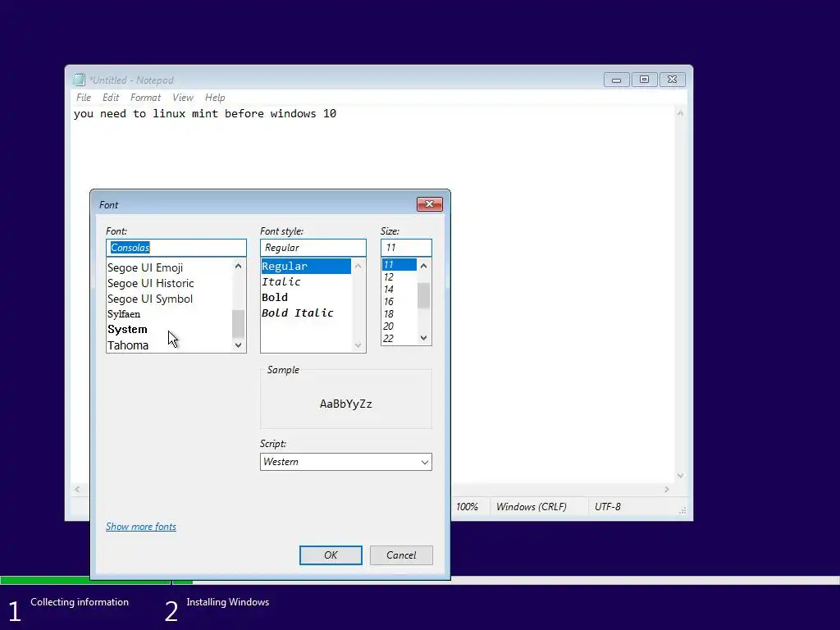Click font list scroll up arrow
This screenshot has width=840, height=630.
pos(239,266)
